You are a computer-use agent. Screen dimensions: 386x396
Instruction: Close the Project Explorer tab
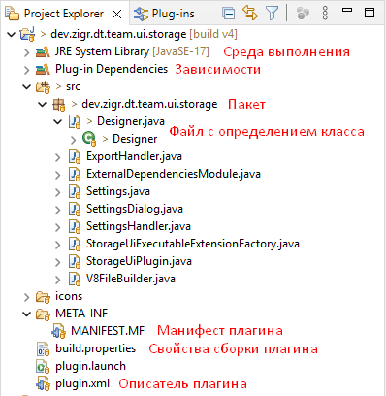pos(116,14)
